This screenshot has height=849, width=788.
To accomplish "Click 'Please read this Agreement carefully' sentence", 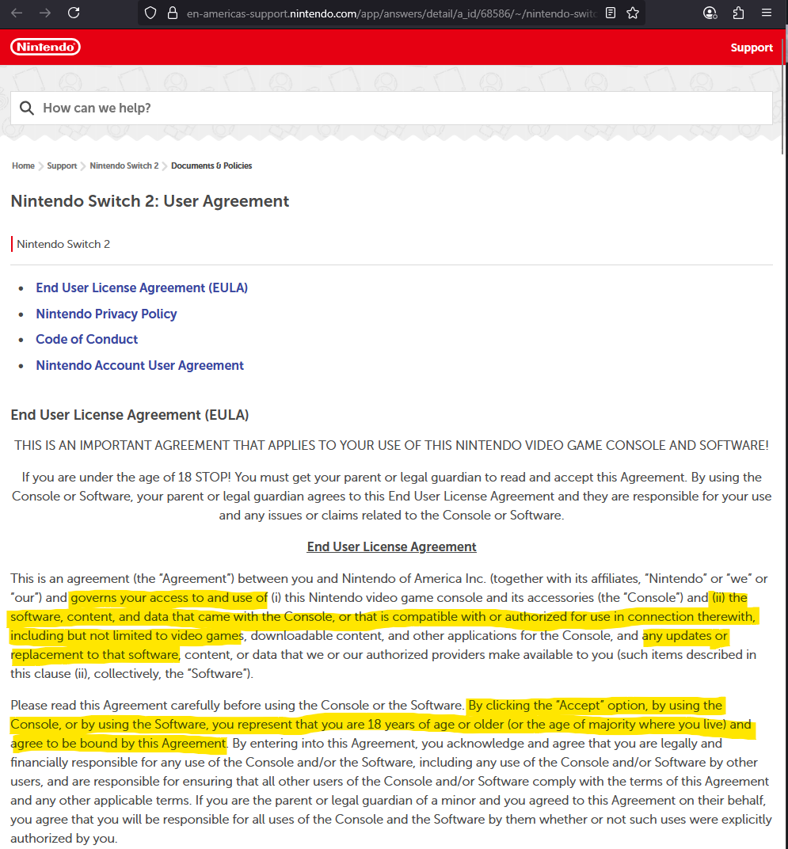I will (x=238, y=706).
